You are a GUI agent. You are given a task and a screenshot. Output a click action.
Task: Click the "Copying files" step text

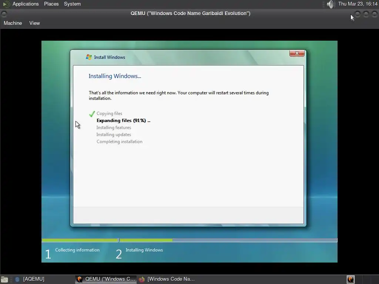point(109,114)
